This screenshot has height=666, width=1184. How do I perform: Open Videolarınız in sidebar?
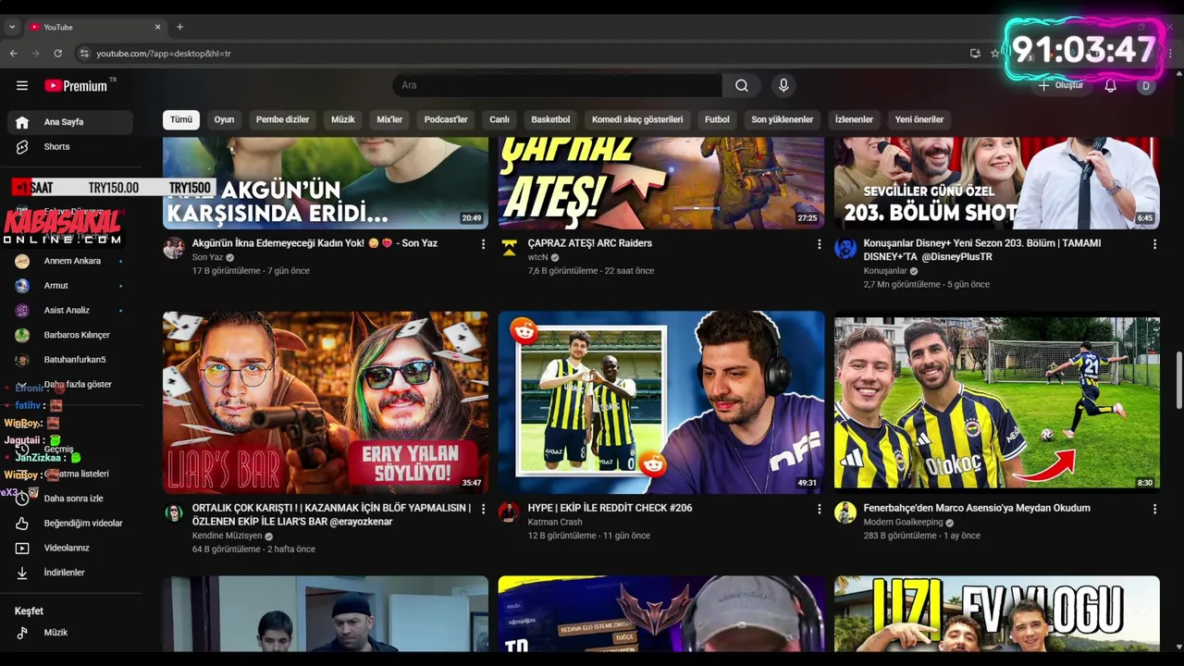pyautogui.click(x=70, y=548)
